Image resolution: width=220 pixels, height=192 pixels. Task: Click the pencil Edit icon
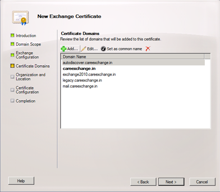(84, 49)
